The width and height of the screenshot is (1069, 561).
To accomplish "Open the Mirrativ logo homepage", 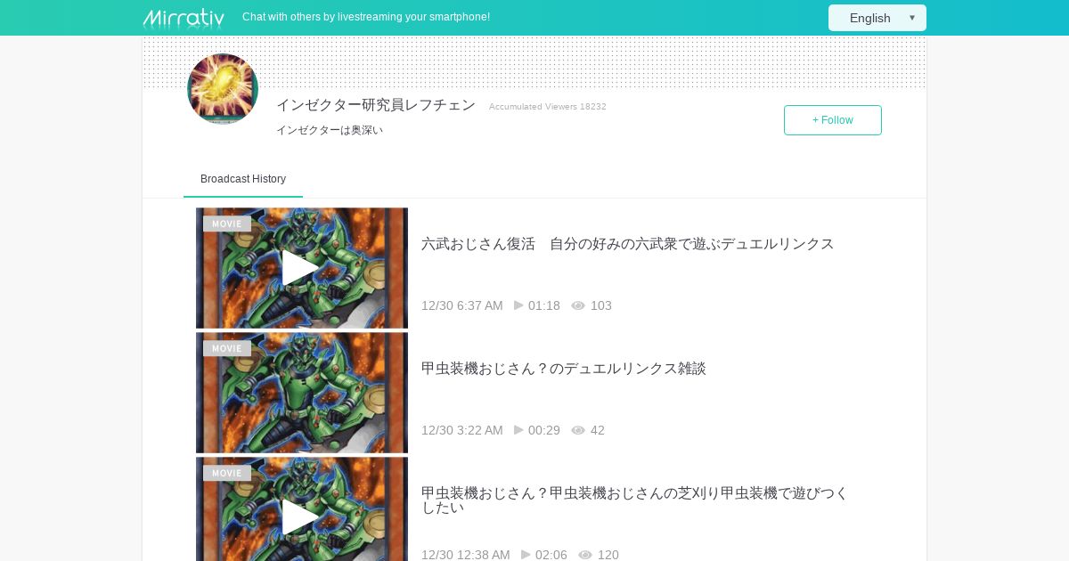I will coord(184,18).
